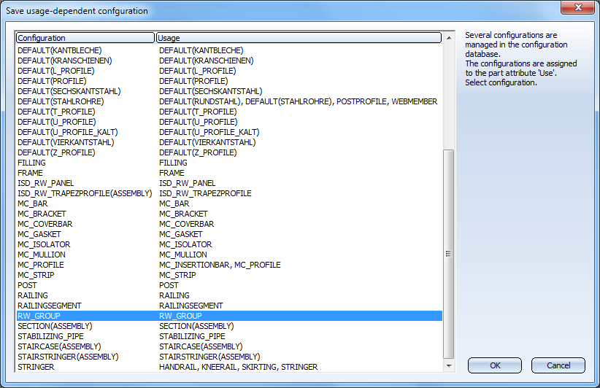Select the highlighted RW_GROUP configuration row
Image resolution: width=600 pixels, height=388 pixels.
[x=229, y=316]
